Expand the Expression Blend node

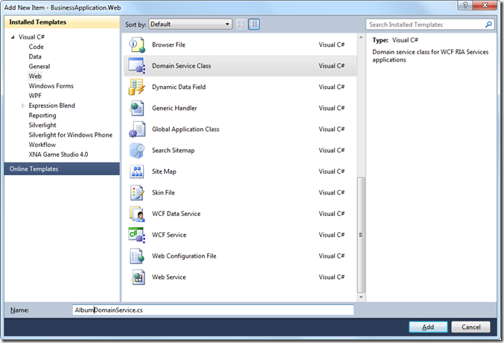[x=23, y=105]
